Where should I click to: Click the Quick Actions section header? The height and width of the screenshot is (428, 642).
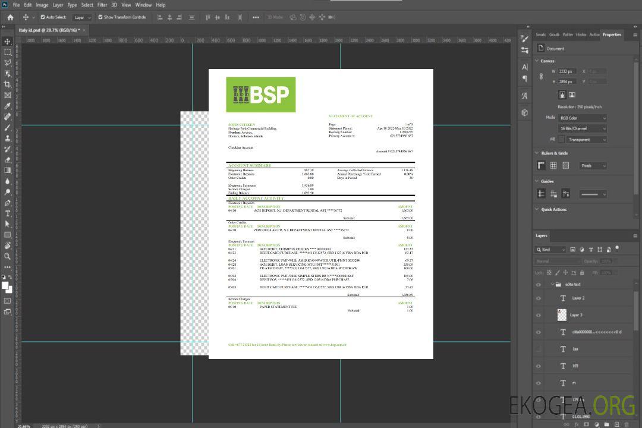[553, 209]
